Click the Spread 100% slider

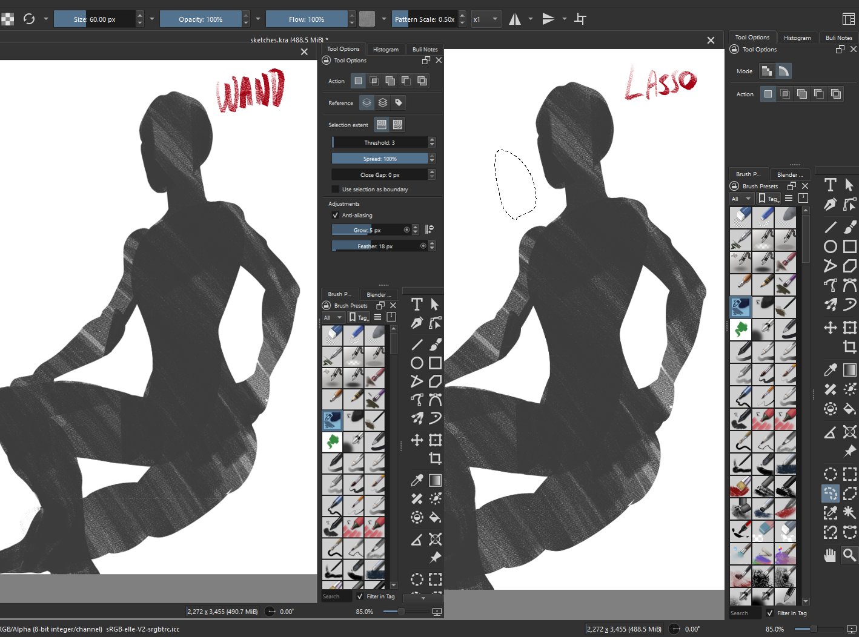(379, 159)
